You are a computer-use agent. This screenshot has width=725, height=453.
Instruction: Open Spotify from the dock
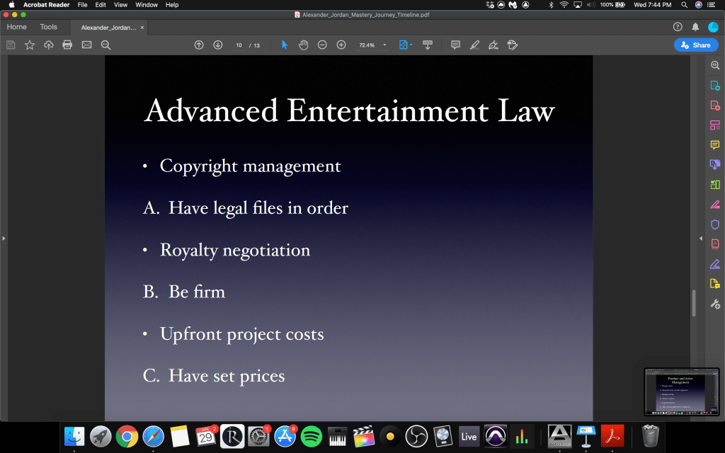click(312, 435)
